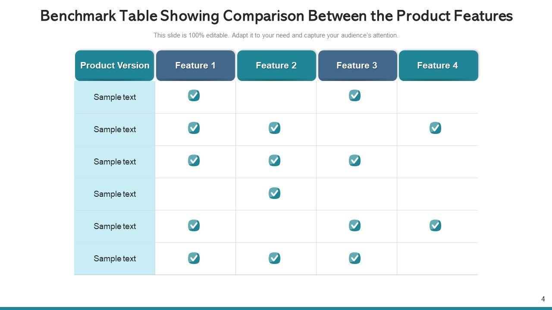Click the Feature 1 checkmark in the fifth row
552x310 pixels.
pyautogui.click(x=194, y=226)
